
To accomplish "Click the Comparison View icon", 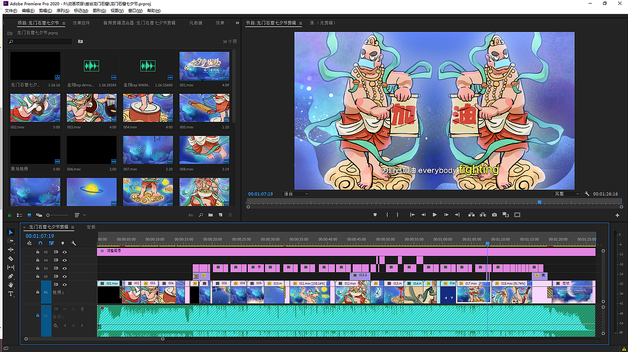I will pos(505,215).
